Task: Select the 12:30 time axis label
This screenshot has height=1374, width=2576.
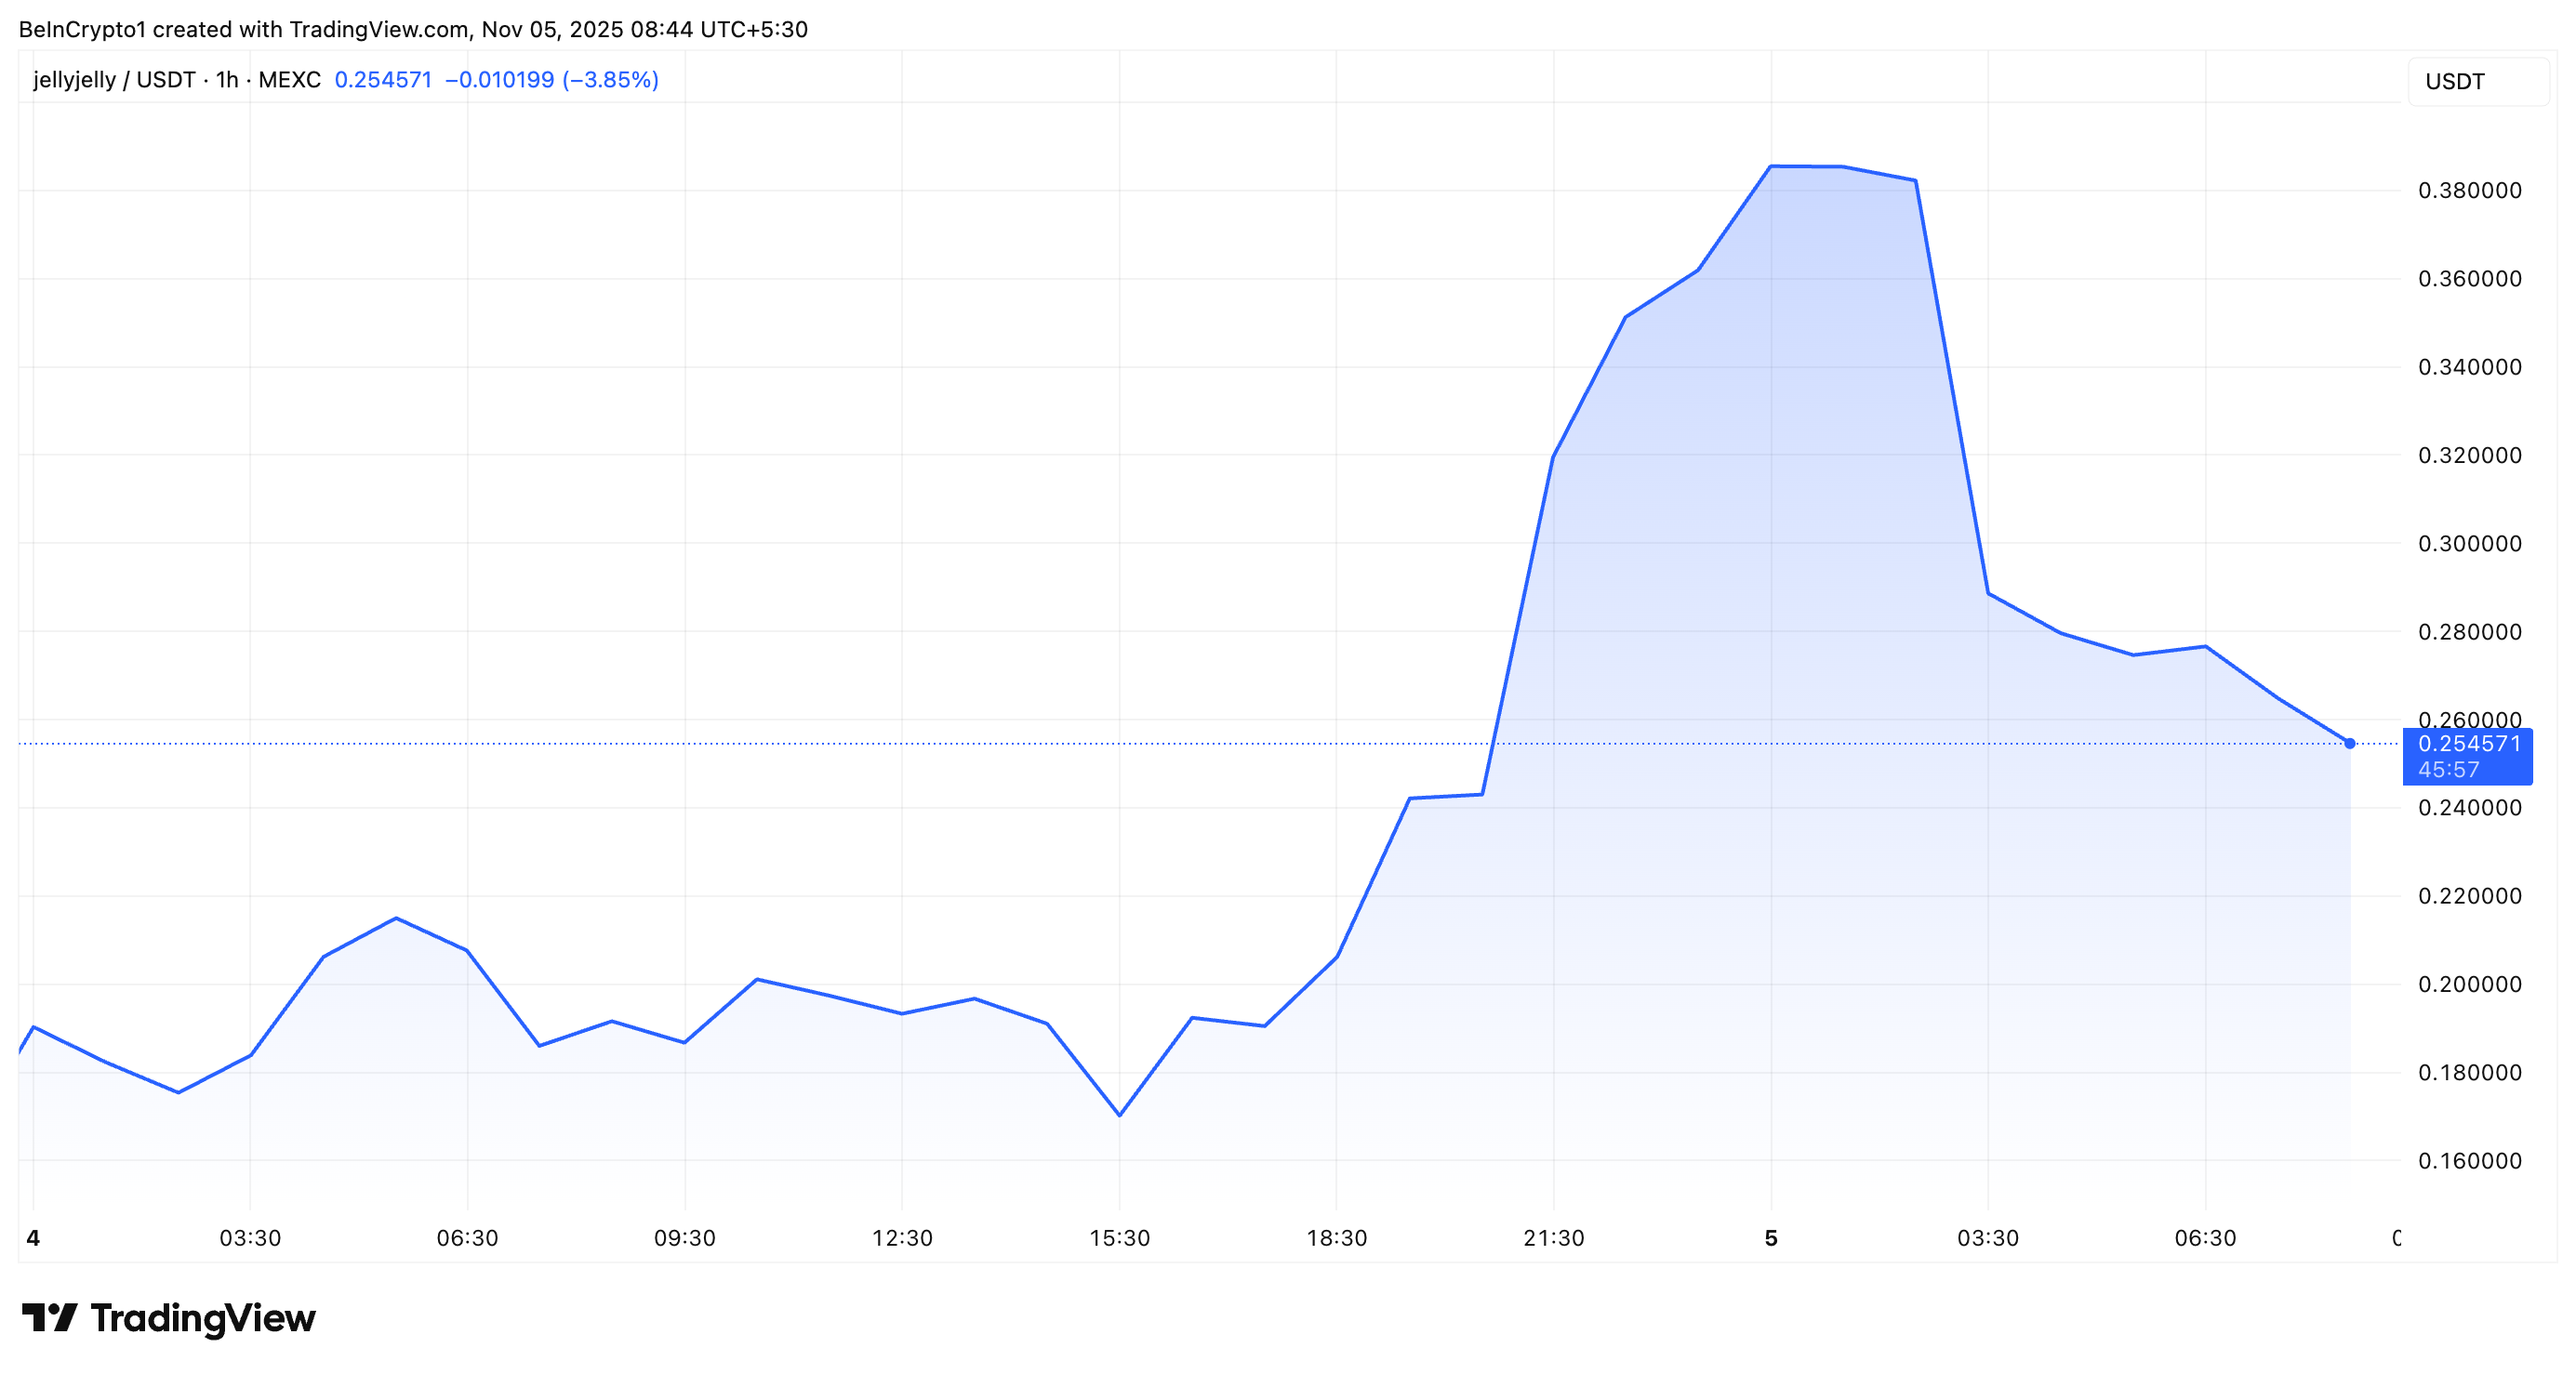Action: (x=902, y=1238)
